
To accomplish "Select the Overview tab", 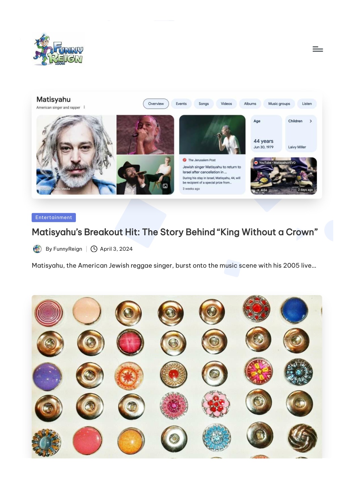I will click(156, 104).
